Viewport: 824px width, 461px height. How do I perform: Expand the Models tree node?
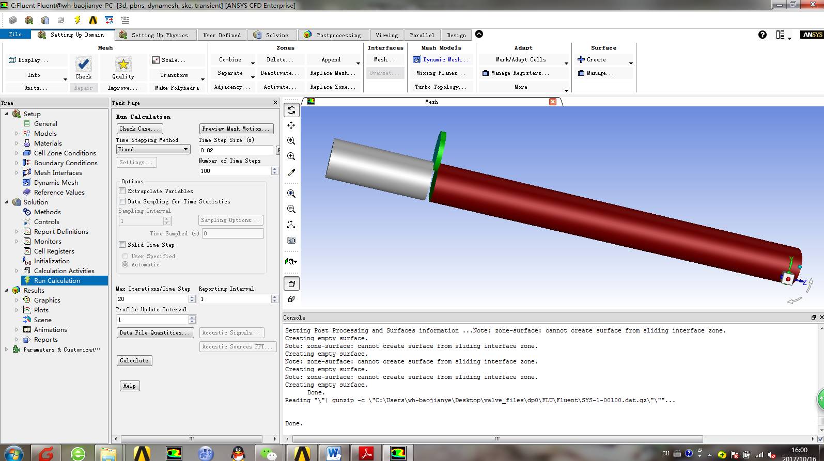(17, 133)
